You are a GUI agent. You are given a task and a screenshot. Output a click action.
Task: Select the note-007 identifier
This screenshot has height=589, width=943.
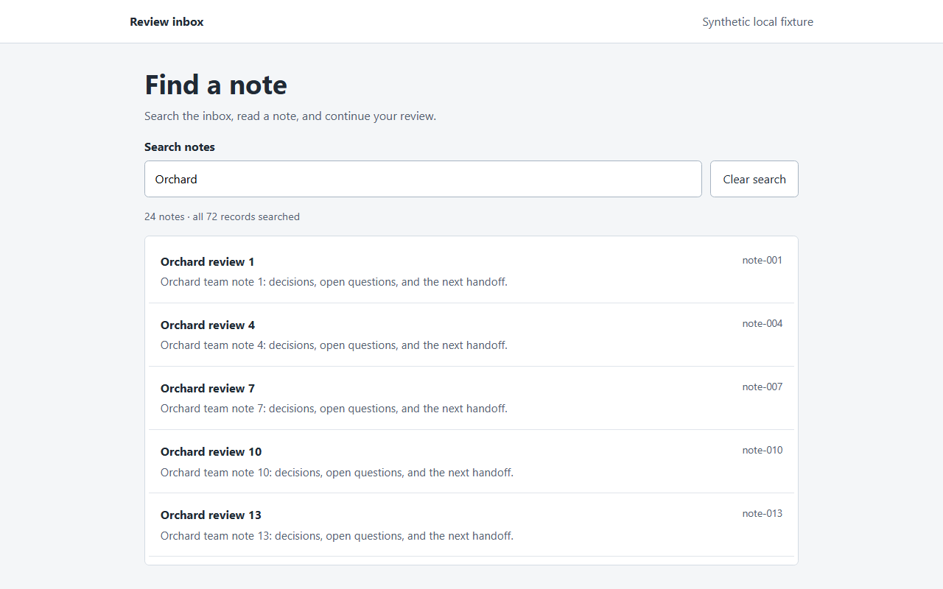click(763, 387)
